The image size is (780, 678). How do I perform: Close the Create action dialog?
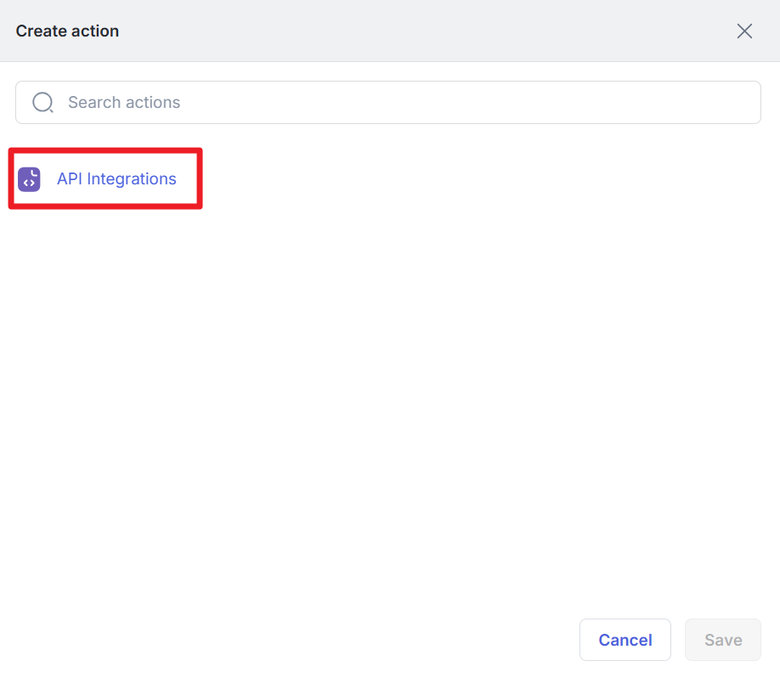744,31
